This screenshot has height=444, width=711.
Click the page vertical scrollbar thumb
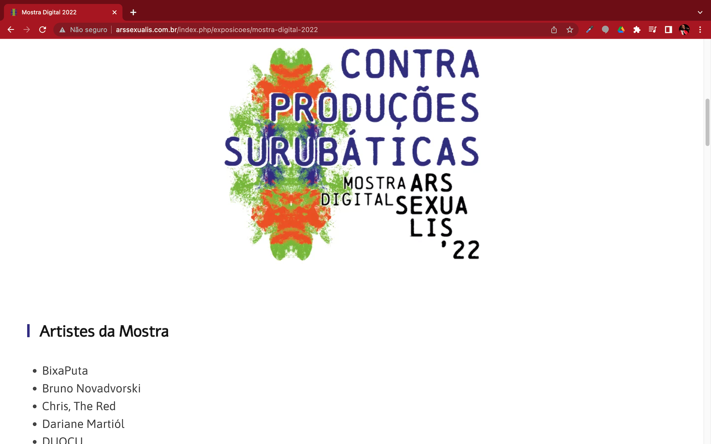pos(707,123)
